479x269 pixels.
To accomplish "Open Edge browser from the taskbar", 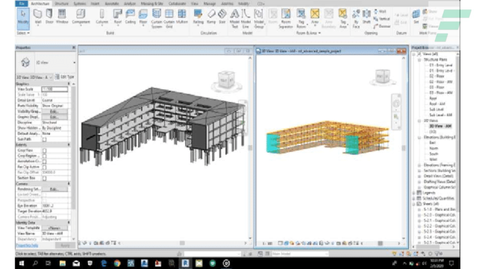I will coord(104,263).
